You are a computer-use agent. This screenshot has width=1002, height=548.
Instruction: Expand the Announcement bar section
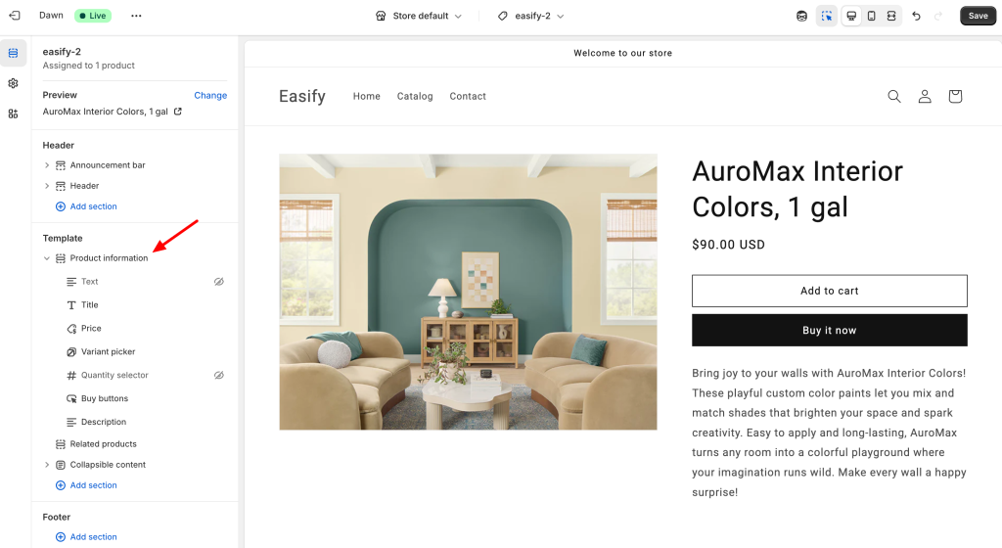pyautogui.click(x=47, y=165)
